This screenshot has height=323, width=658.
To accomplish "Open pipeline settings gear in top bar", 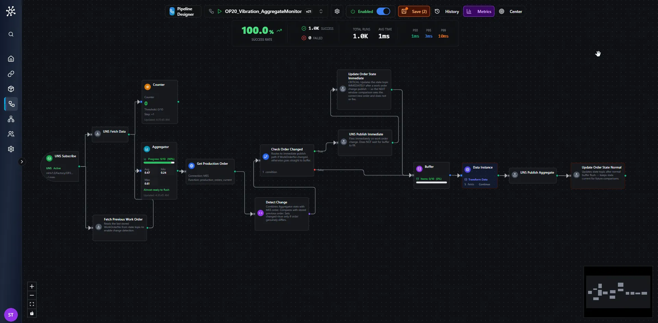I will click(x=337, y=11).
